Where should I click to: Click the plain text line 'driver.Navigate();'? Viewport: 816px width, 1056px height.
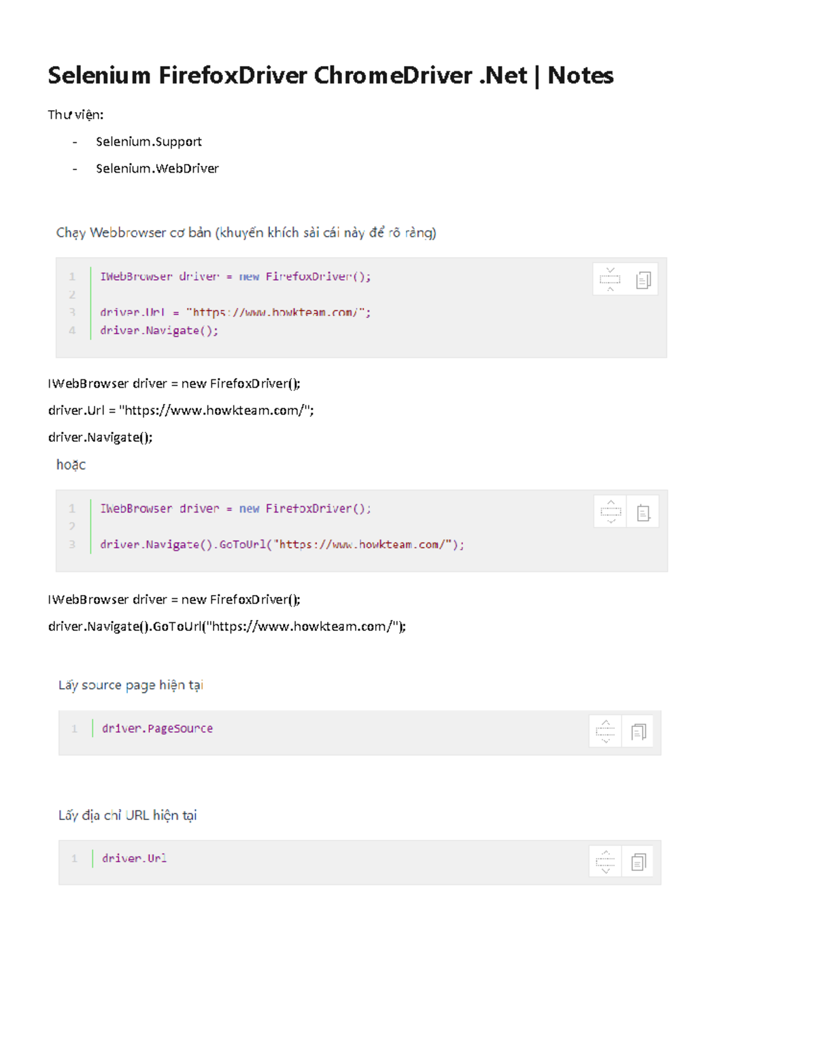tap(100, 437)
